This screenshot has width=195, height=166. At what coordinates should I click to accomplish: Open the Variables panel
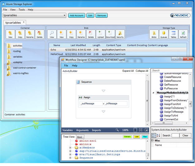67,130
